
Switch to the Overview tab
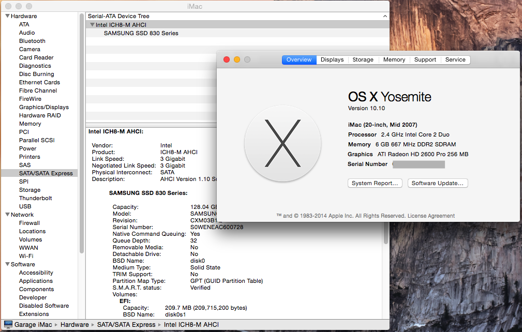point(299,59)
